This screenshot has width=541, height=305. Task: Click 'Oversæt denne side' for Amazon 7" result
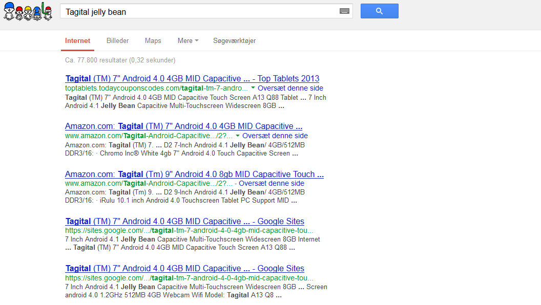(x=275, y=136)
